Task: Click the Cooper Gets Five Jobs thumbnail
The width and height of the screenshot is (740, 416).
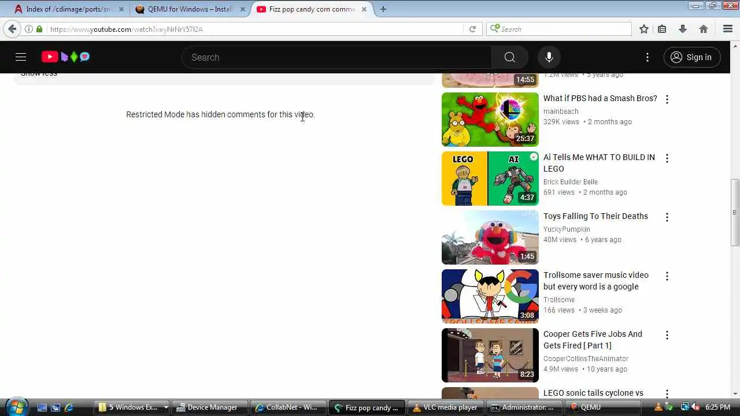Action: click(490, 355)
